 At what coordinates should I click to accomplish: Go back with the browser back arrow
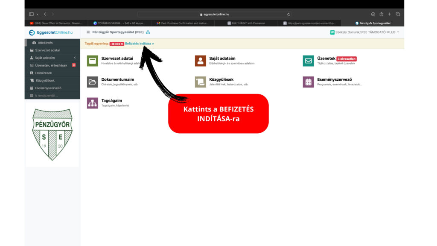click(45, 14)
